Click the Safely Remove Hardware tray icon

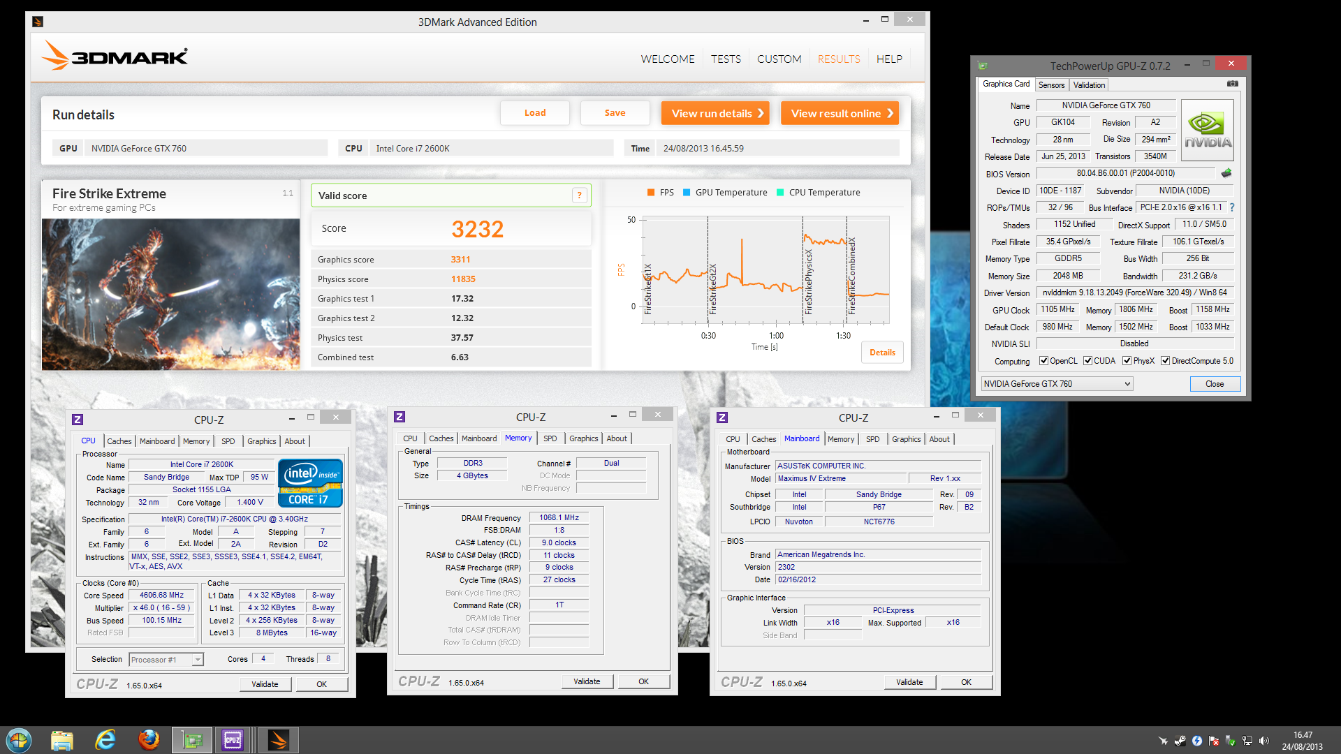1230,741
